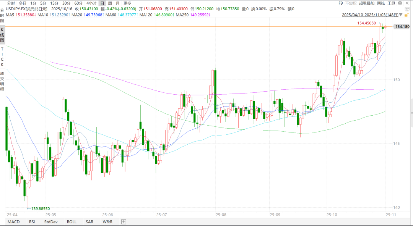Click the USDJPY.FX symbol name
This screenshot has width=413, height=226.
(x=26, y=9)
